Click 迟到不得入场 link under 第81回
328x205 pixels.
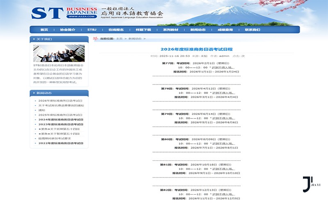pyautogui.click(x=223, y=169)
